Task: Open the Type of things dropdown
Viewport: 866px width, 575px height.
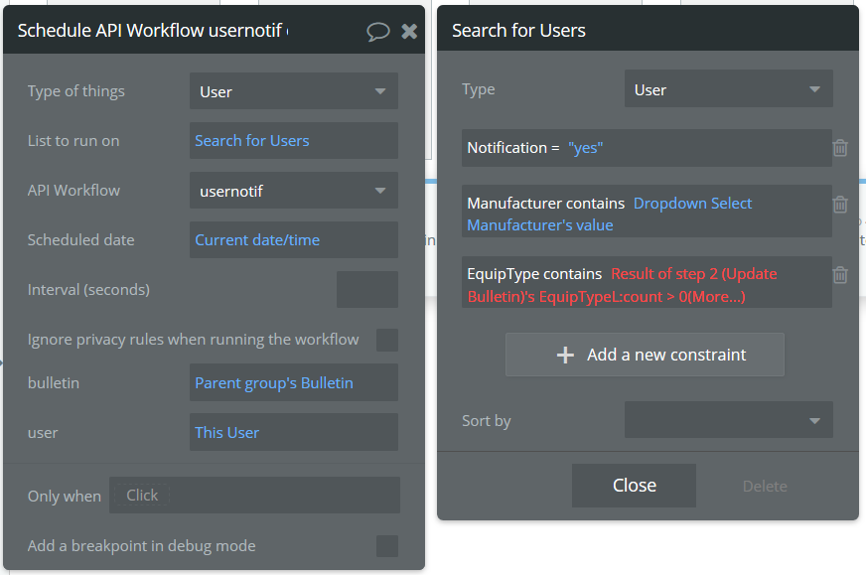Action: click(x=293, y=91)
